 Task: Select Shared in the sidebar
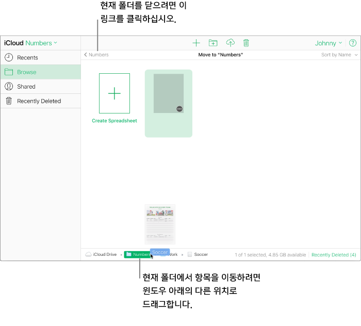coord(41,87)
